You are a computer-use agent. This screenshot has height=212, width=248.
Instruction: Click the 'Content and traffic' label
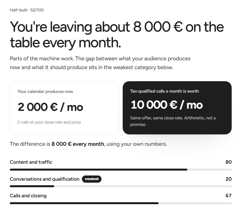tap(31, 162)
